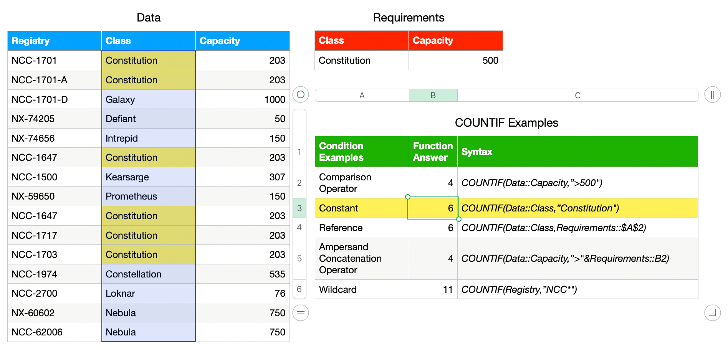Click the Requirements capacity cell showing 500

455,61
